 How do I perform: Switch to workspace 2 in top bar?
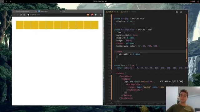[x=6, y=1]
